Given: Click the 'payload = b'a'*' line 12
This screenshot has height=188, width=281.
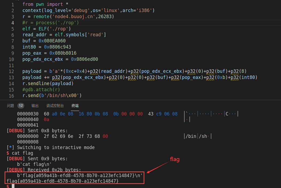Looking at the screenshot, I should pyautogui.click(x=134, y=71).
